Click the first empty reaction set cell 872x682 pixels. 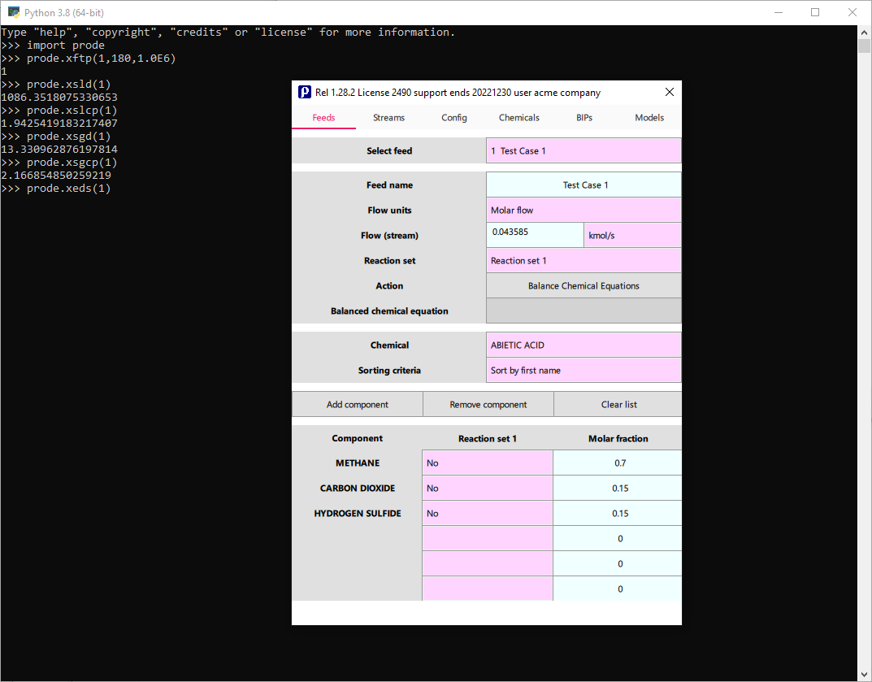pos(487,538)
